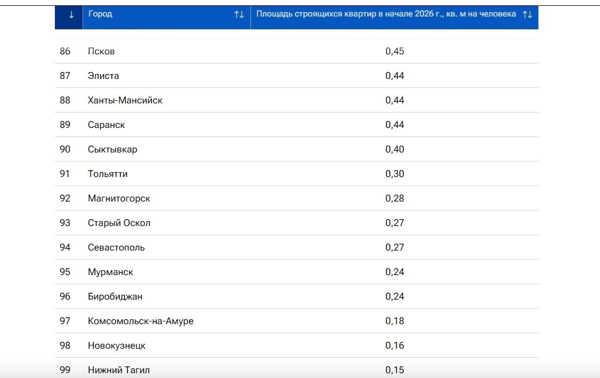The image size is (600, 378).
Task: Select the Магнитогорск row entry
Action: tap(119, 198)
